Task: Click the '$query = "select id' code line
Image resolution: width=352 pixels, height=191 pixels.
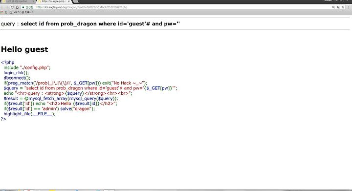Action: click(x=90, y=88)
